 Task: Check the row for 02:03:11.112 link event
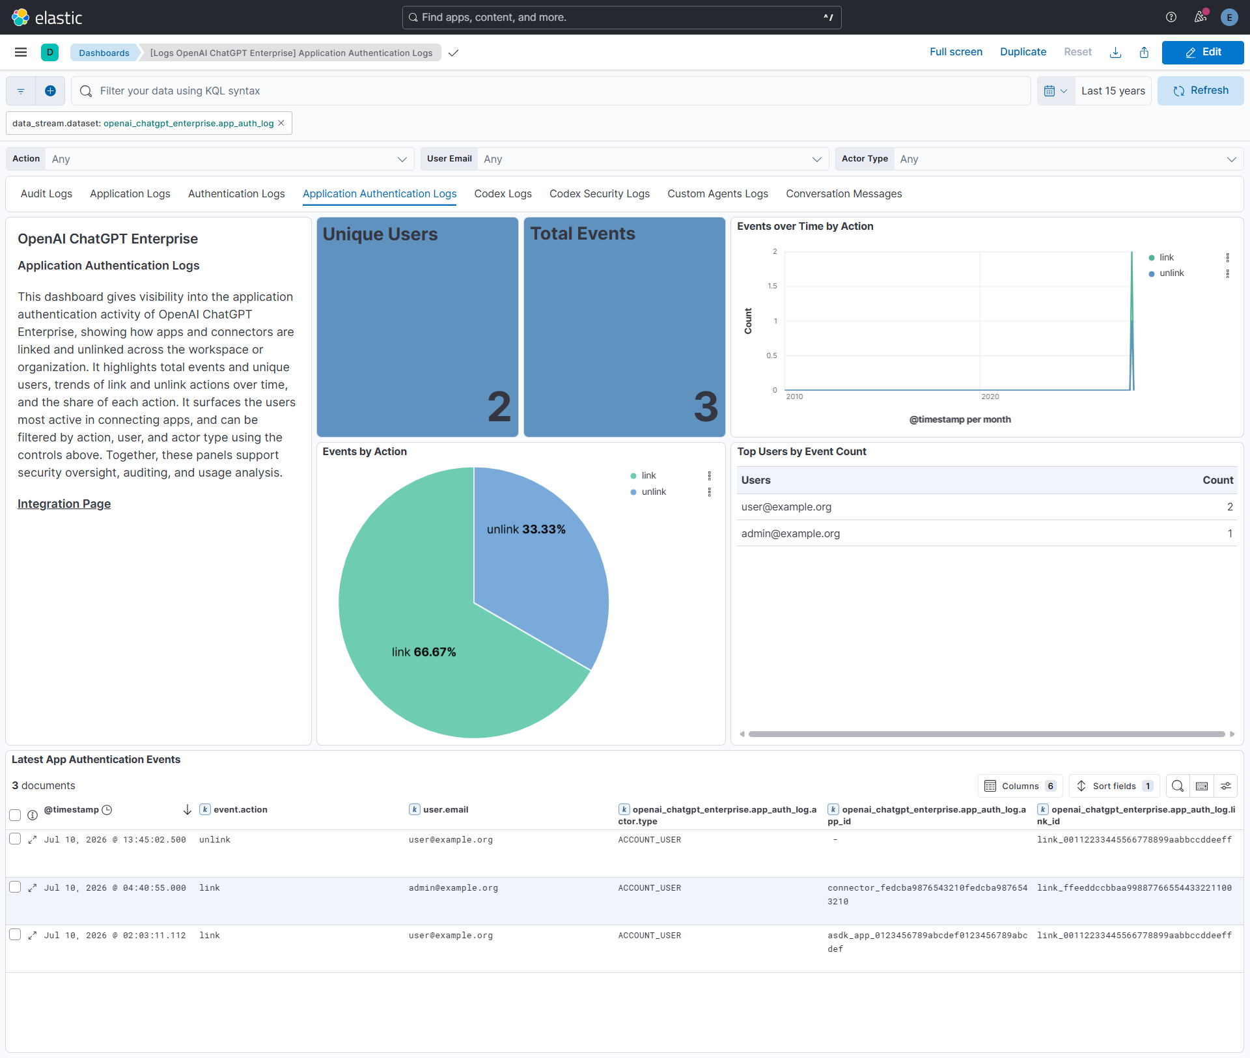(15, 934)
